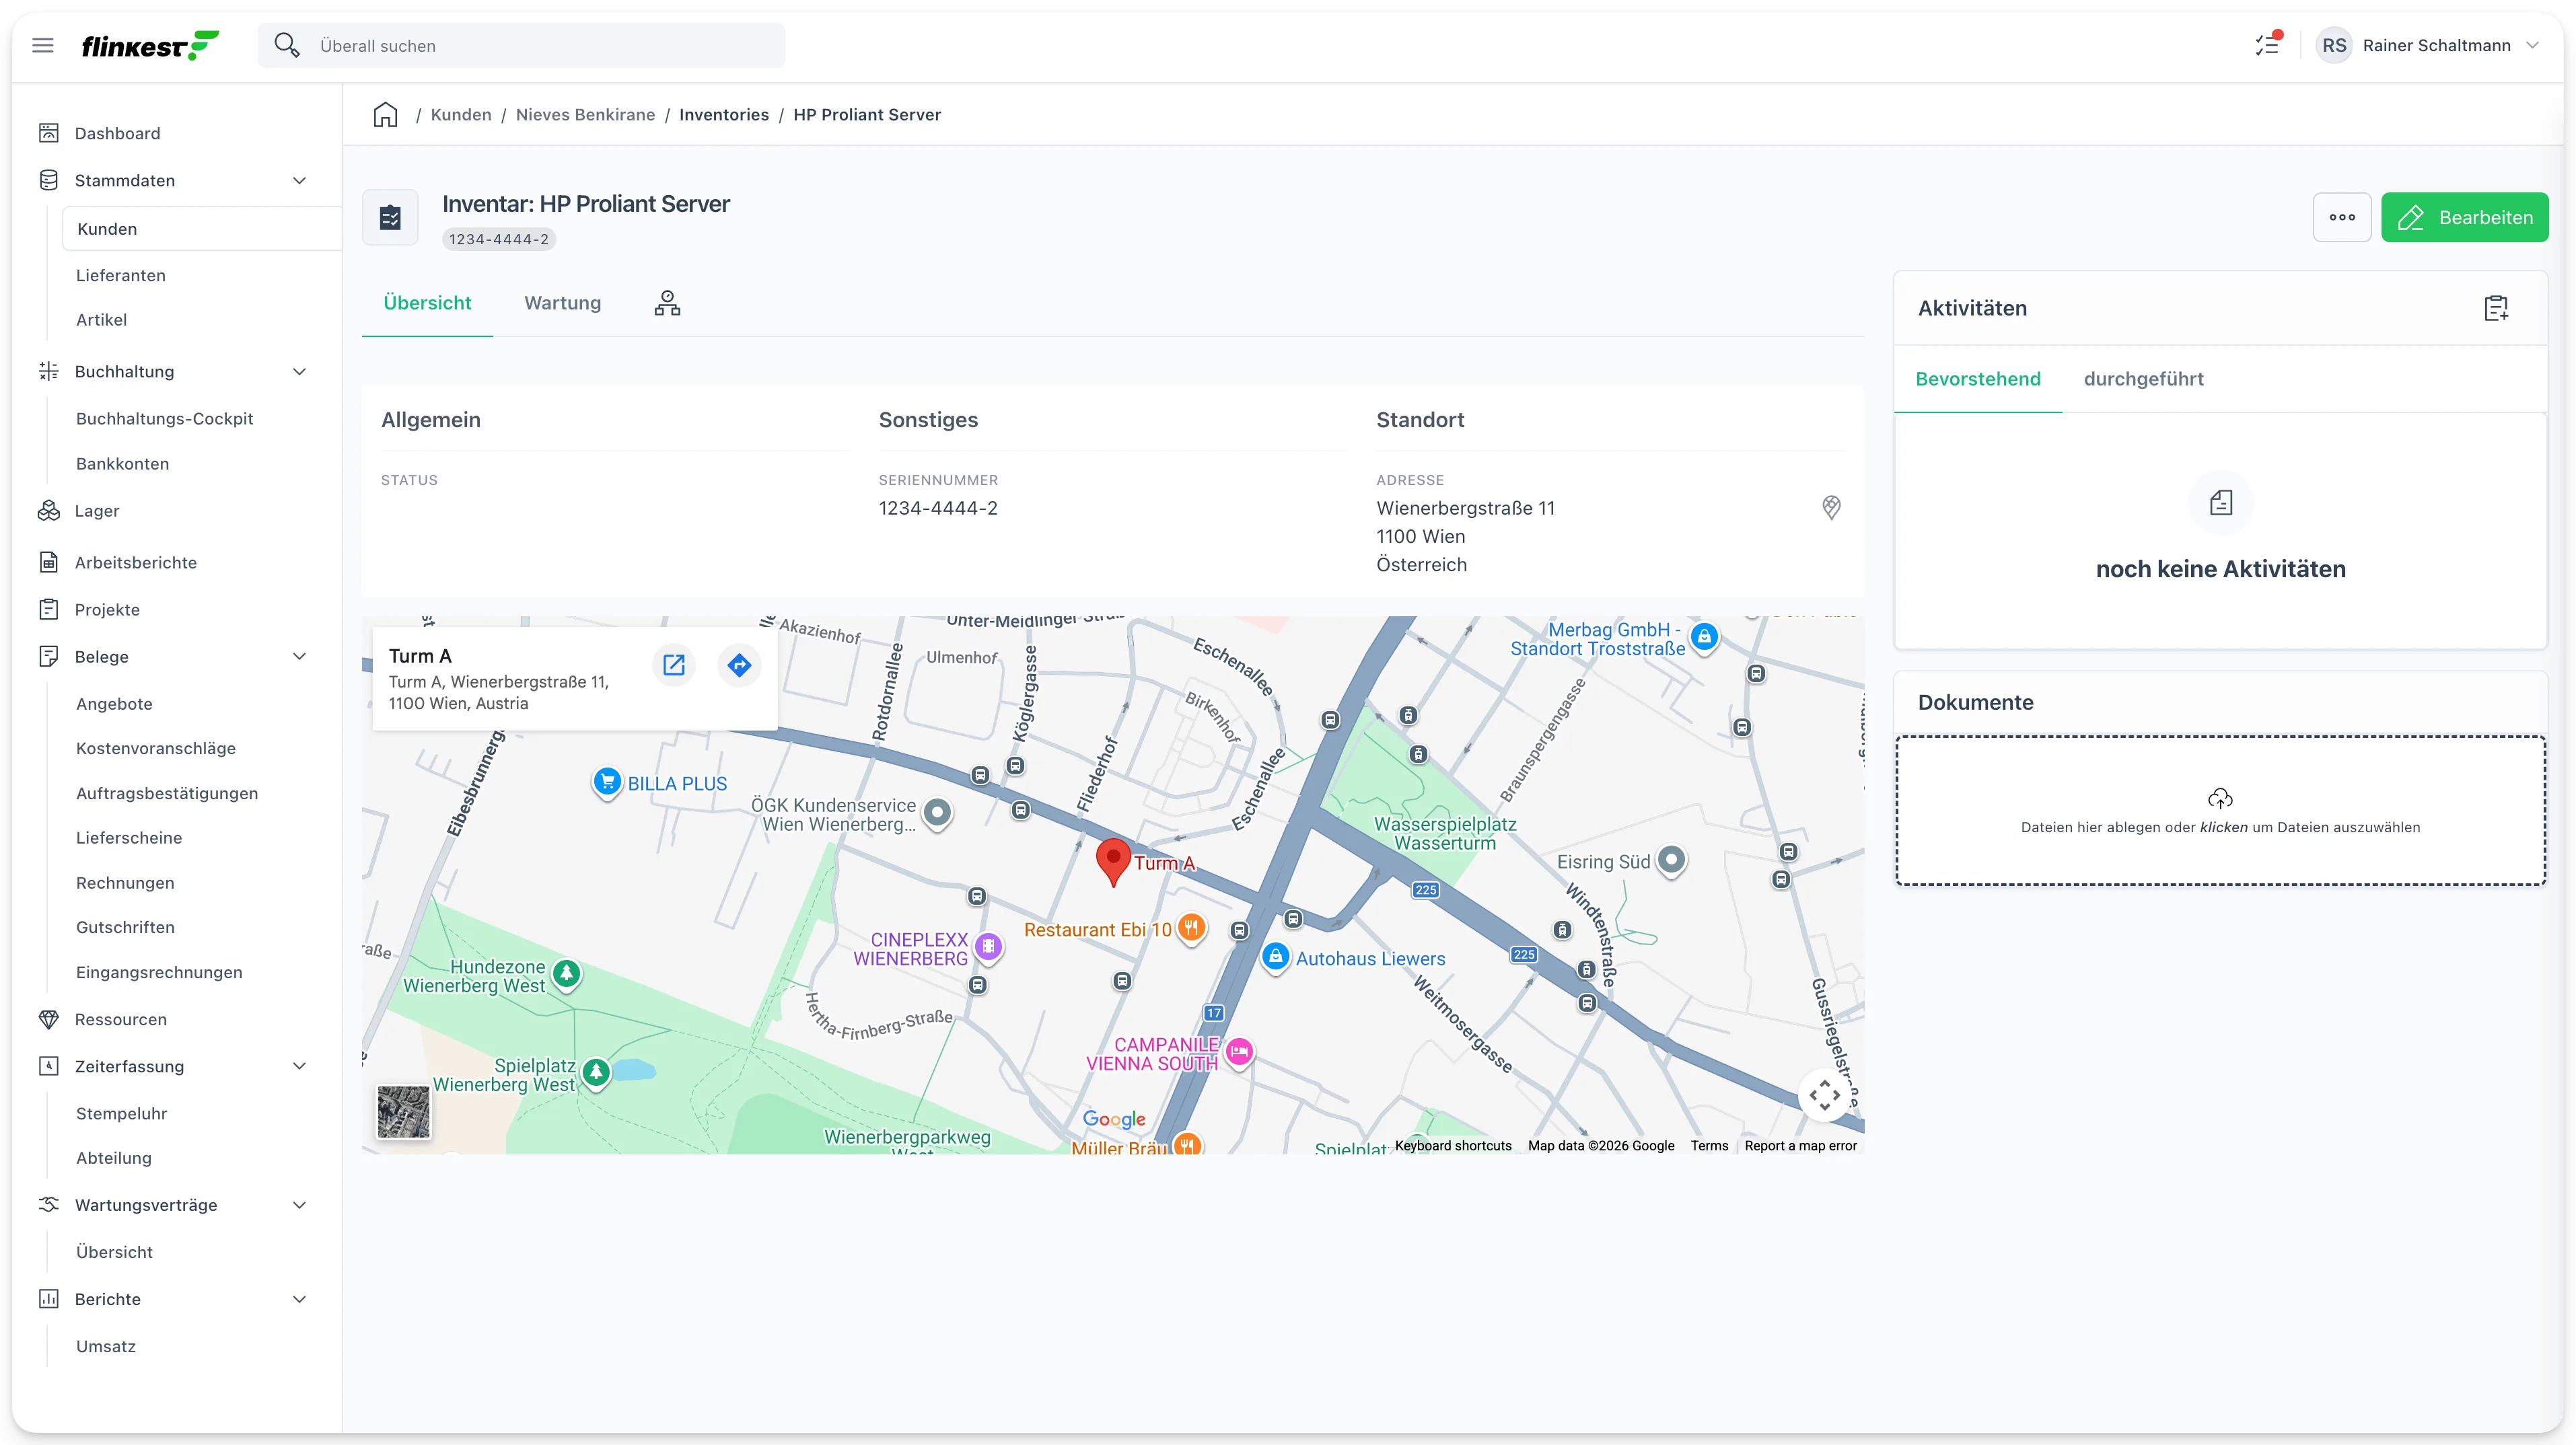Click the green Bearbeiten button
Viewport: 2576px width, 1445px height.
[2464, 217]
